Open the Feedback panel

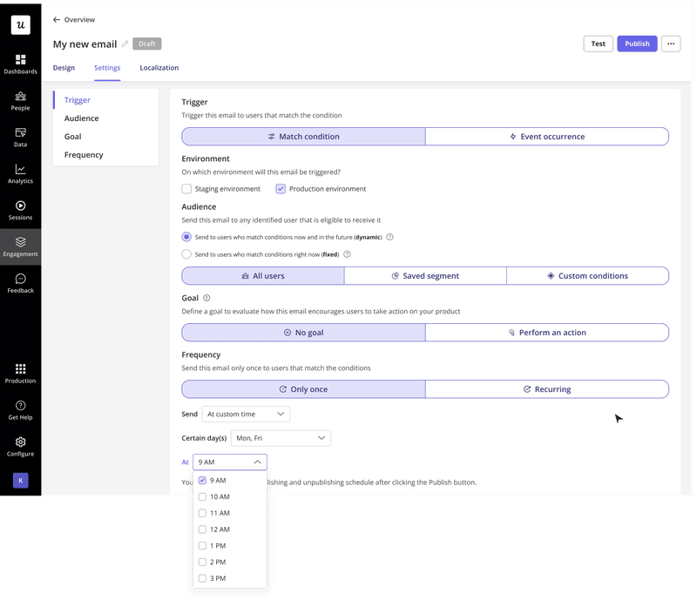point(20,283)
